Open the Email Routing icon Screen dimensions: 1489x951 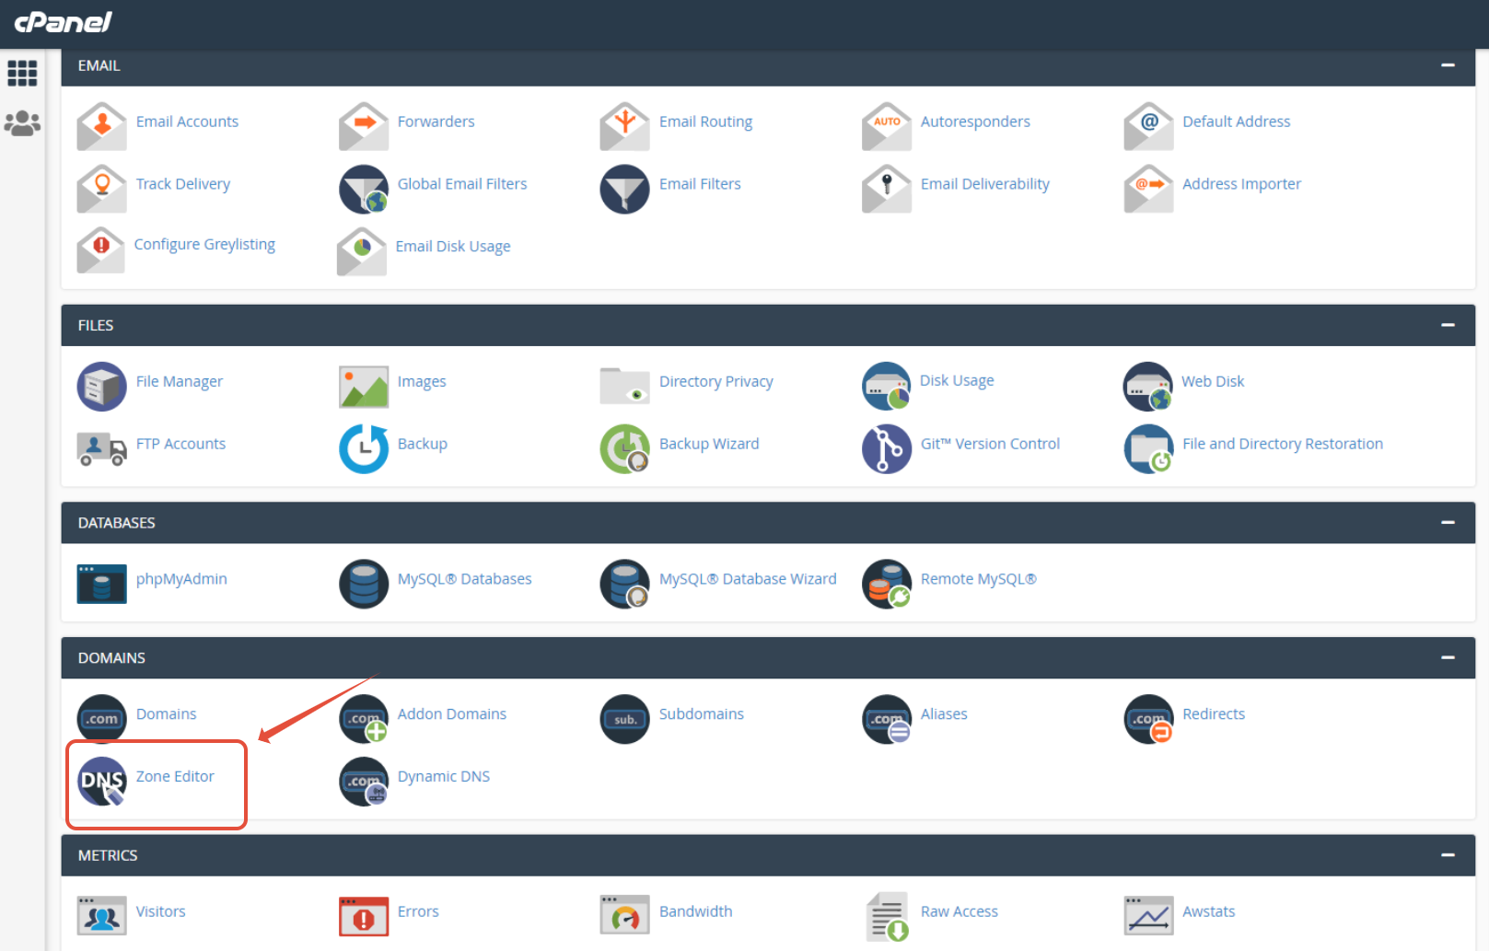pos(625,125)
